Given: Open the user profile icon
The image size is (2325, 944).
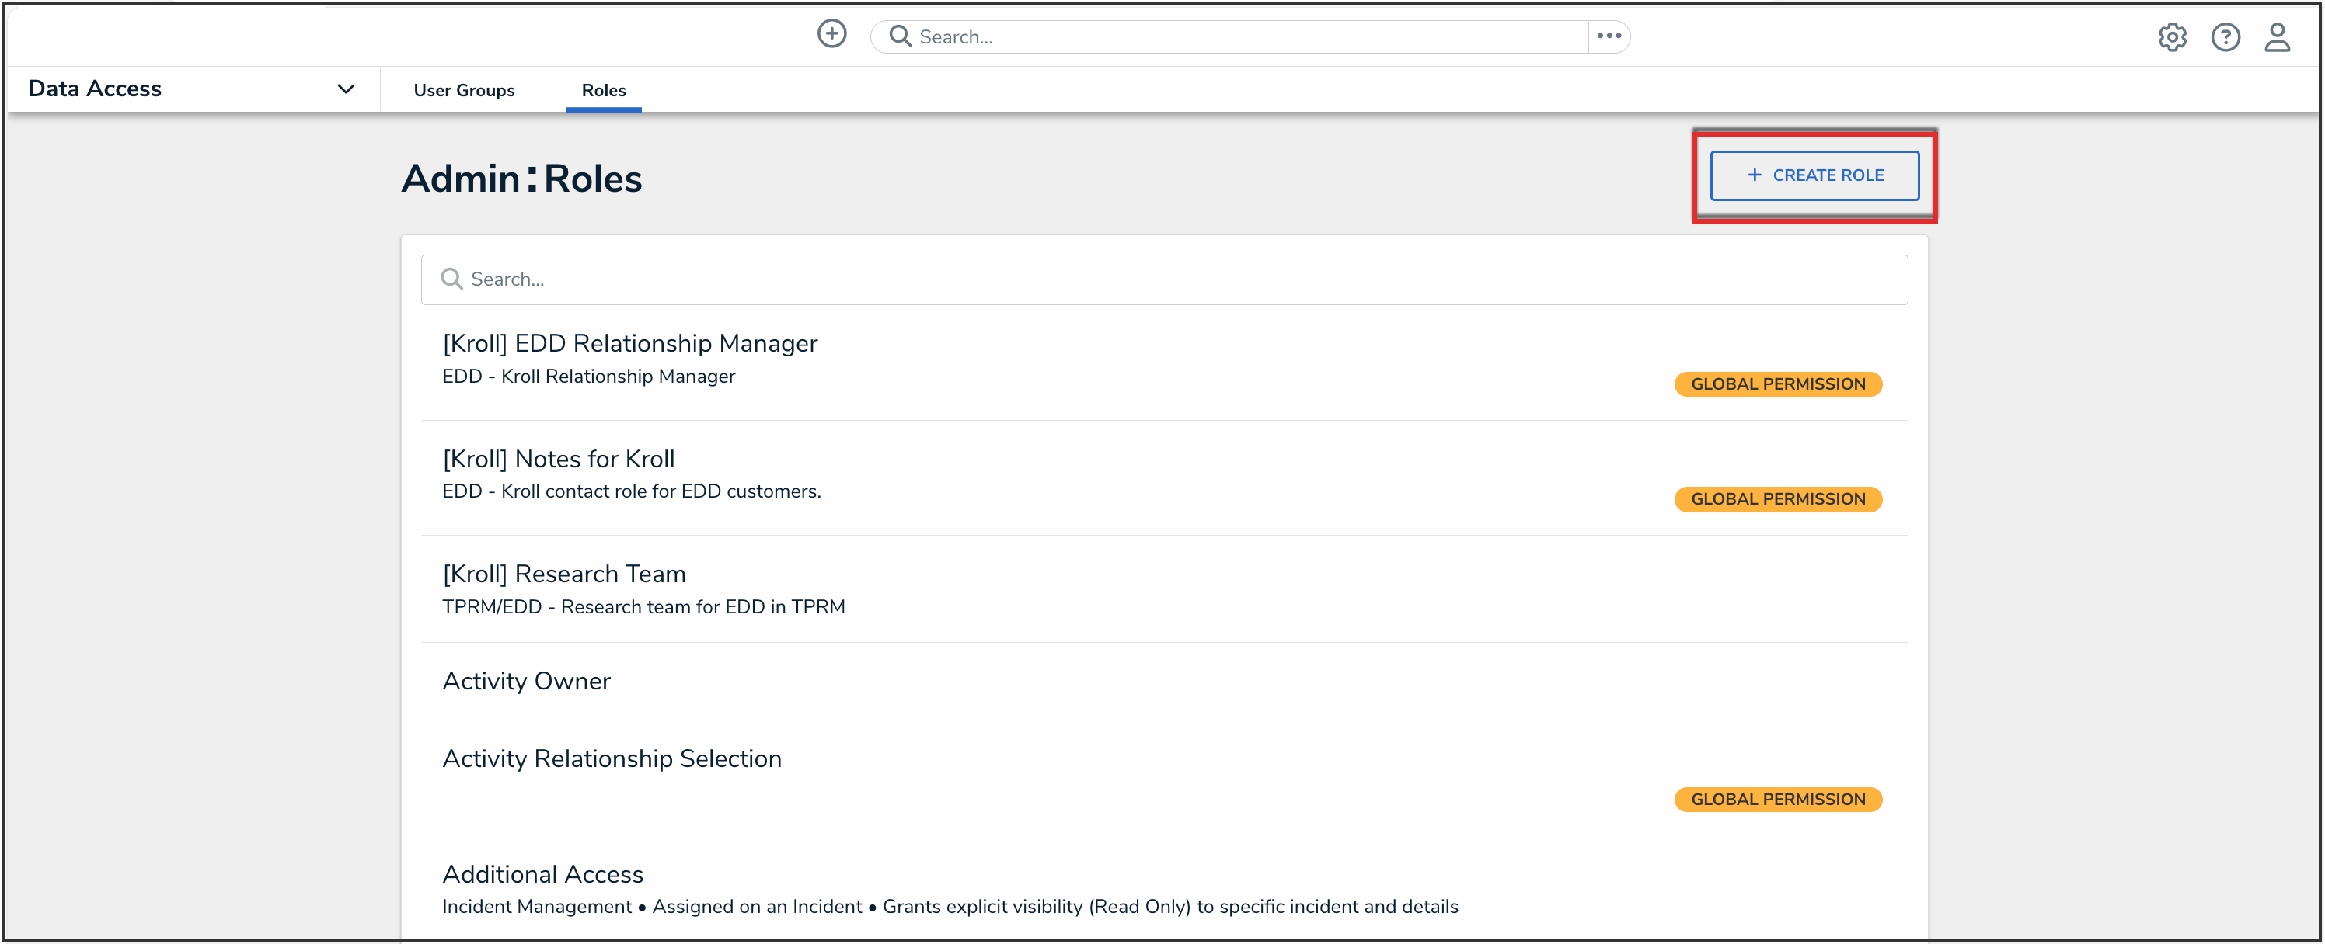Looking at the screenshot, I should 2277,37.
